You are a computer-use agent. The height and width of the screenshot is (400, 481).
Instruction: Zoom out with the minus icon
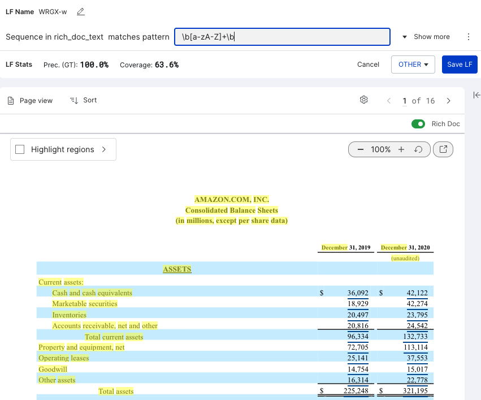[361, 149]
